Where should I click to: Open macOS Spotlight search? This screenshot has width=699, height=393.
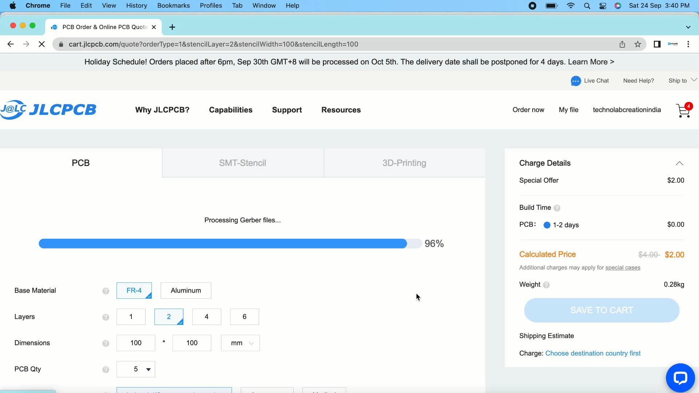click(x=587, y=6)
